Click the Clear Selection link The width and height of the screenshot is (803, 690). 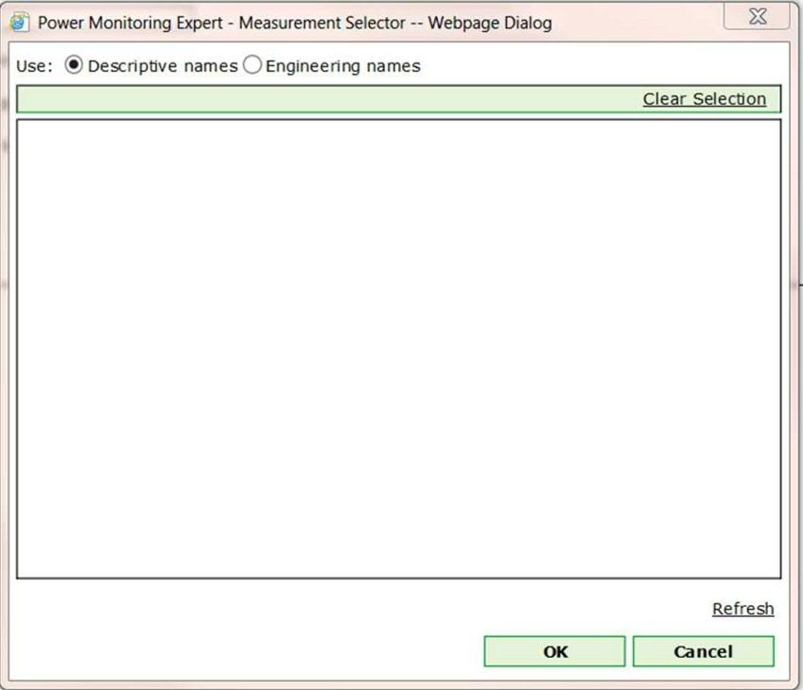(704, 99)
